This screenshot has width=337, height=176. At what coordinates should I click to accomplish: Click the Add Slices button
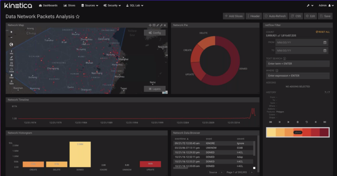pyautogui.click(x=233, y=16)
